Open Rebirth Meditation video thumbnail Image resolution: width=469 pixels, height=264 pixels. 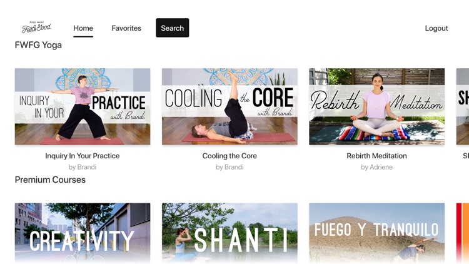pyautogui.click(x=377, y=106)
